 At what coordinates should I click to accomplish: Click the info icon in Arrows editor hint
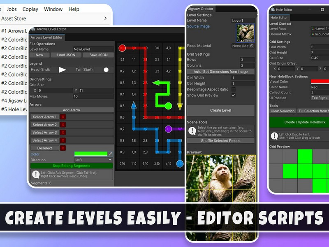point(36,174)
